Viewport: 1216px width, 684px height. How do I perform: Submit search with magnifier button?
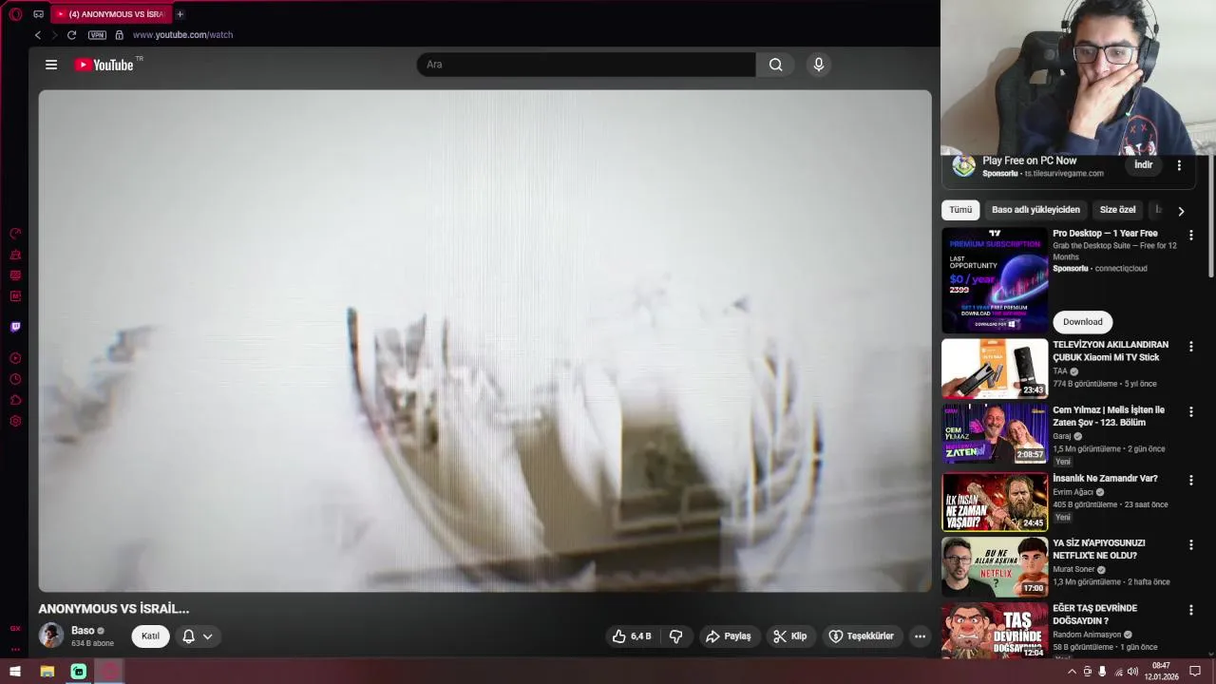click(x=775, y=65)
